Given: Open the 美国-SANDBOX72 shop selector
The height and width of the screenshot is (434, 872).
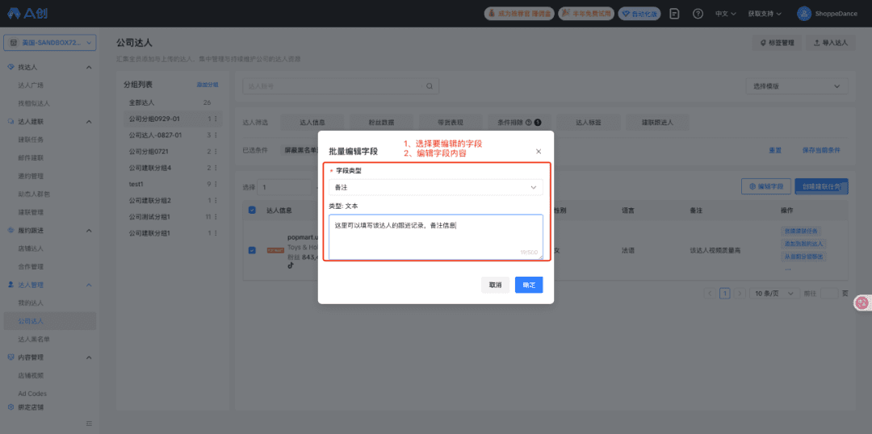Looking at the screenshot, I should [x=50, y=43].
